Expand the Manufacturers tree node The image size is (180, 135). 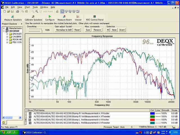coord(4,28)
